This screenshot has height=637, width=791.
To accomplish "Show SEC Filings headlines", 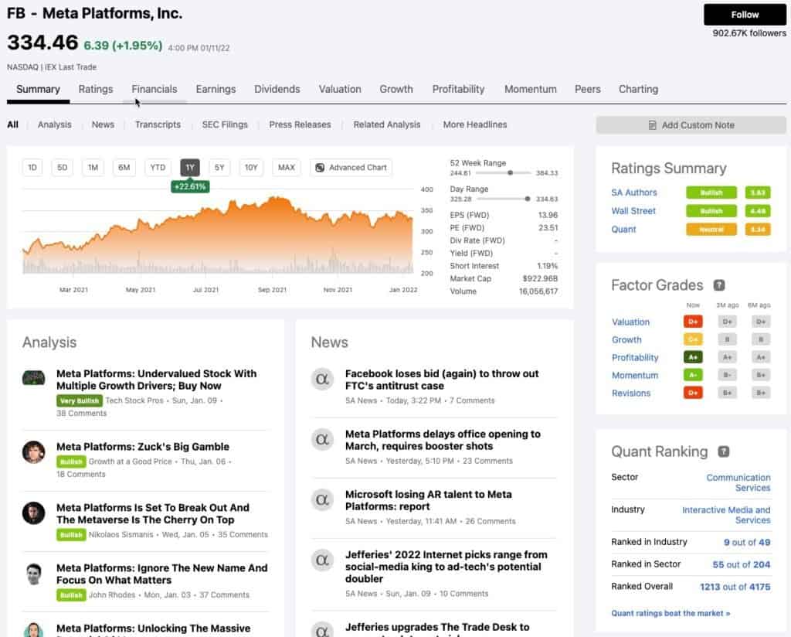I will point(225,124).
